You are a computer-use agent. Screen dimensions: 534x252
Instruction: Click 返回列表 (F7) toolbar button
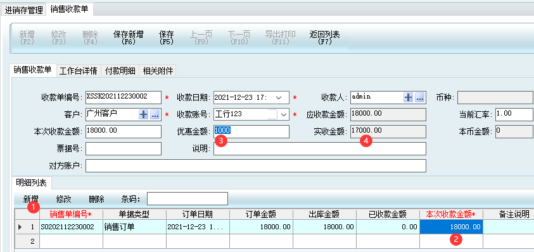tap(324, 38)
